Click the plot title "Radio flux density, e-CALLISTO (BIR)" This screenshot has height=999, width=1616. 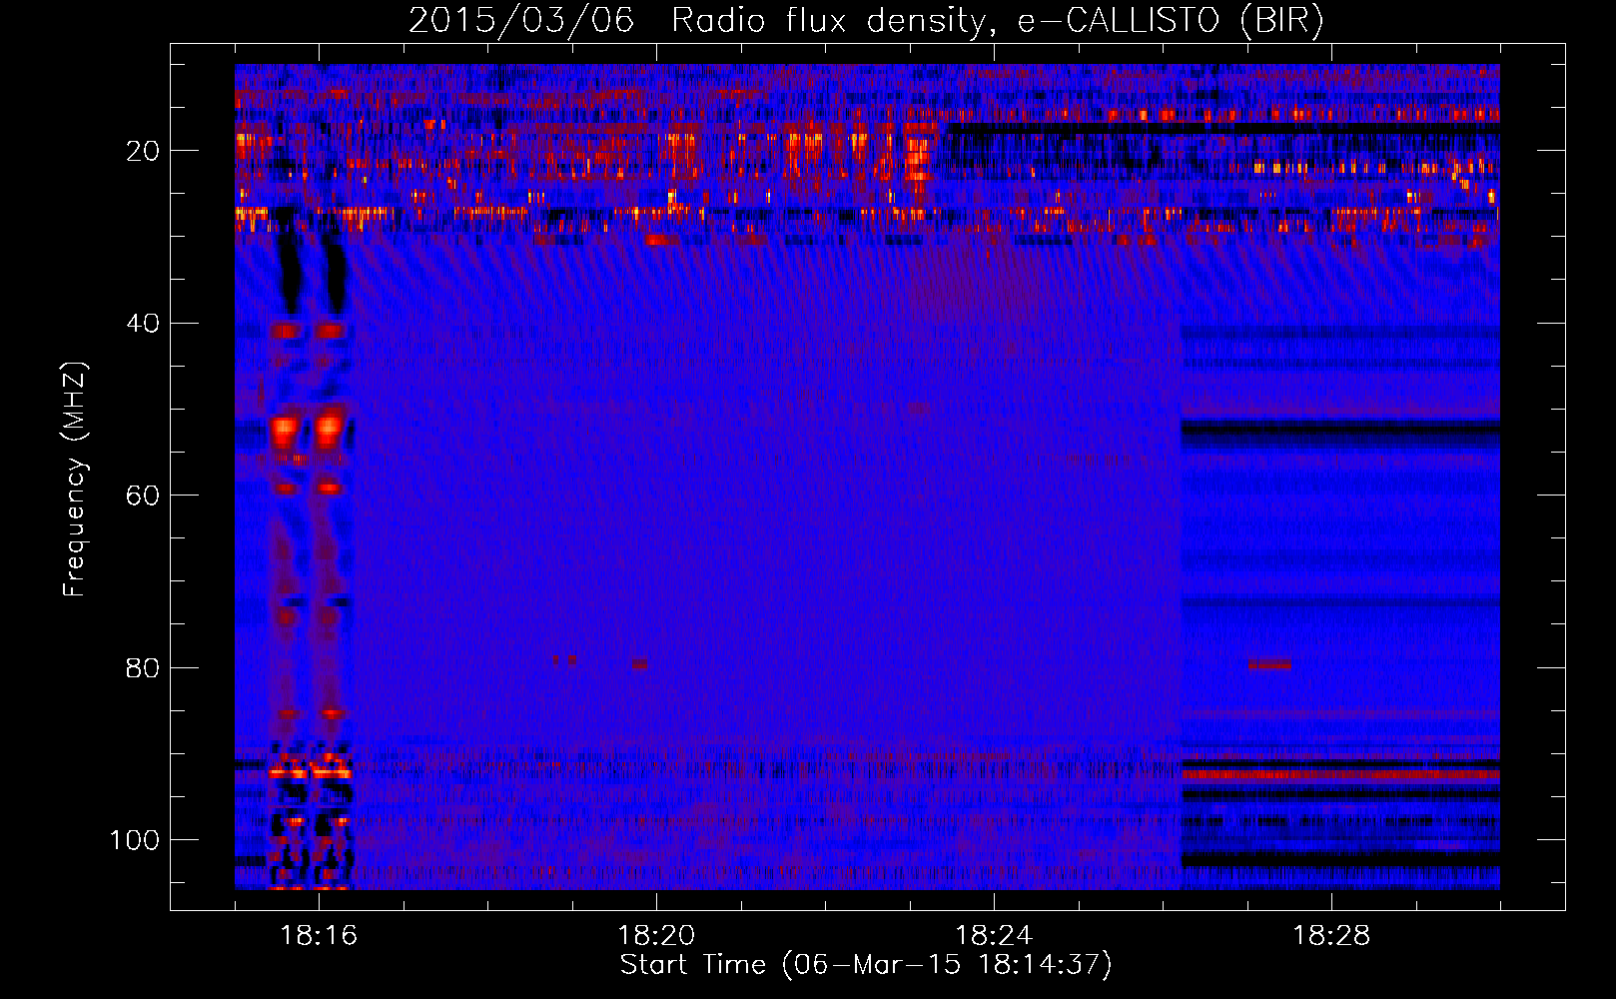tap(998, 20)
